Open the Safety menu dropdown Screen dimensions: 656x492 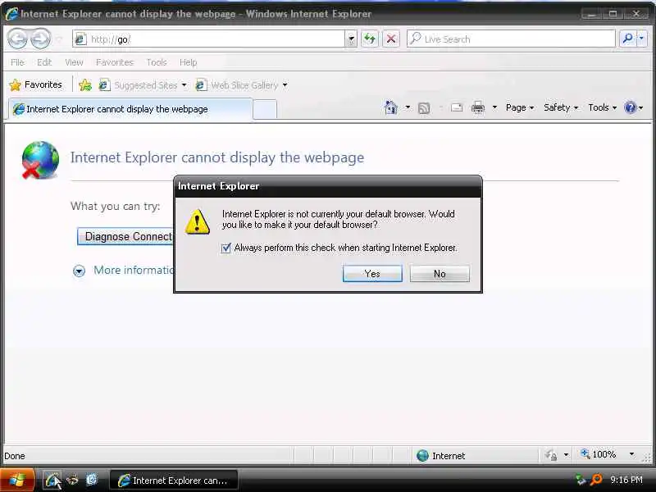561,107
